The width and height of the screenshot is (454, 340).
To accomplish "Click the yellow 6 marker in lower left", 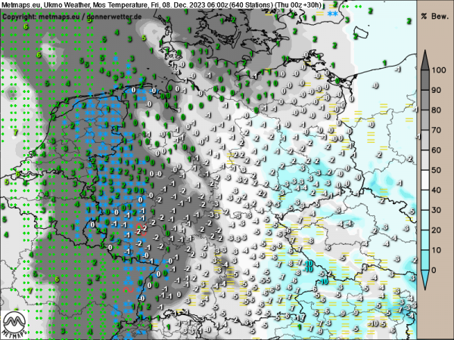I will pos(56,279).
